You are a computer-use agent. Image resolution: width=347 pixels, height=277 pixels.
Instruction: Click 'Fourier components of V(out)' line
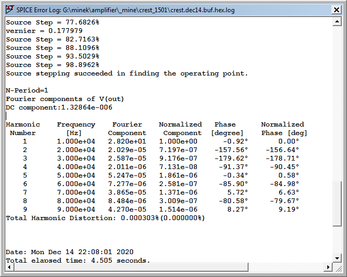pos(65,99)
